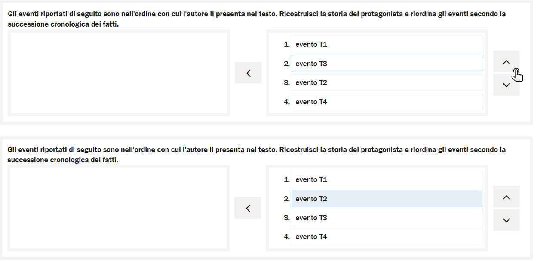Click number 1 label in the first exercise list
This screenshot has height=261, width=537.
click(286, 45)
